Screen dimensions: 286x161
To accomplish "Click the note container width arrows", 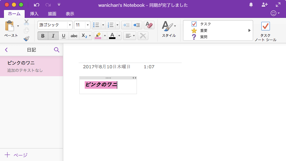I will [x=134, y=78].
